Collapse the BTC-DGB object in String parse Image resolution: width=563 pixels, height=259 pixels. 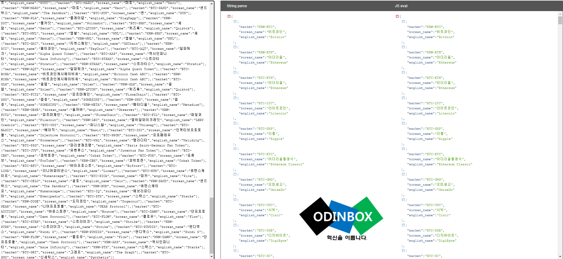coord(235,225)
